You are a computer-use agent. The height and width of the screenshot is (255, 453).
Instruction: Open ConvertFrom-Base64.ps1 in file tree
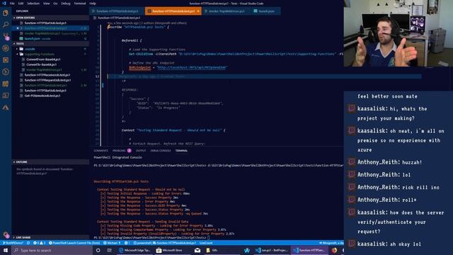click(43, 59)
